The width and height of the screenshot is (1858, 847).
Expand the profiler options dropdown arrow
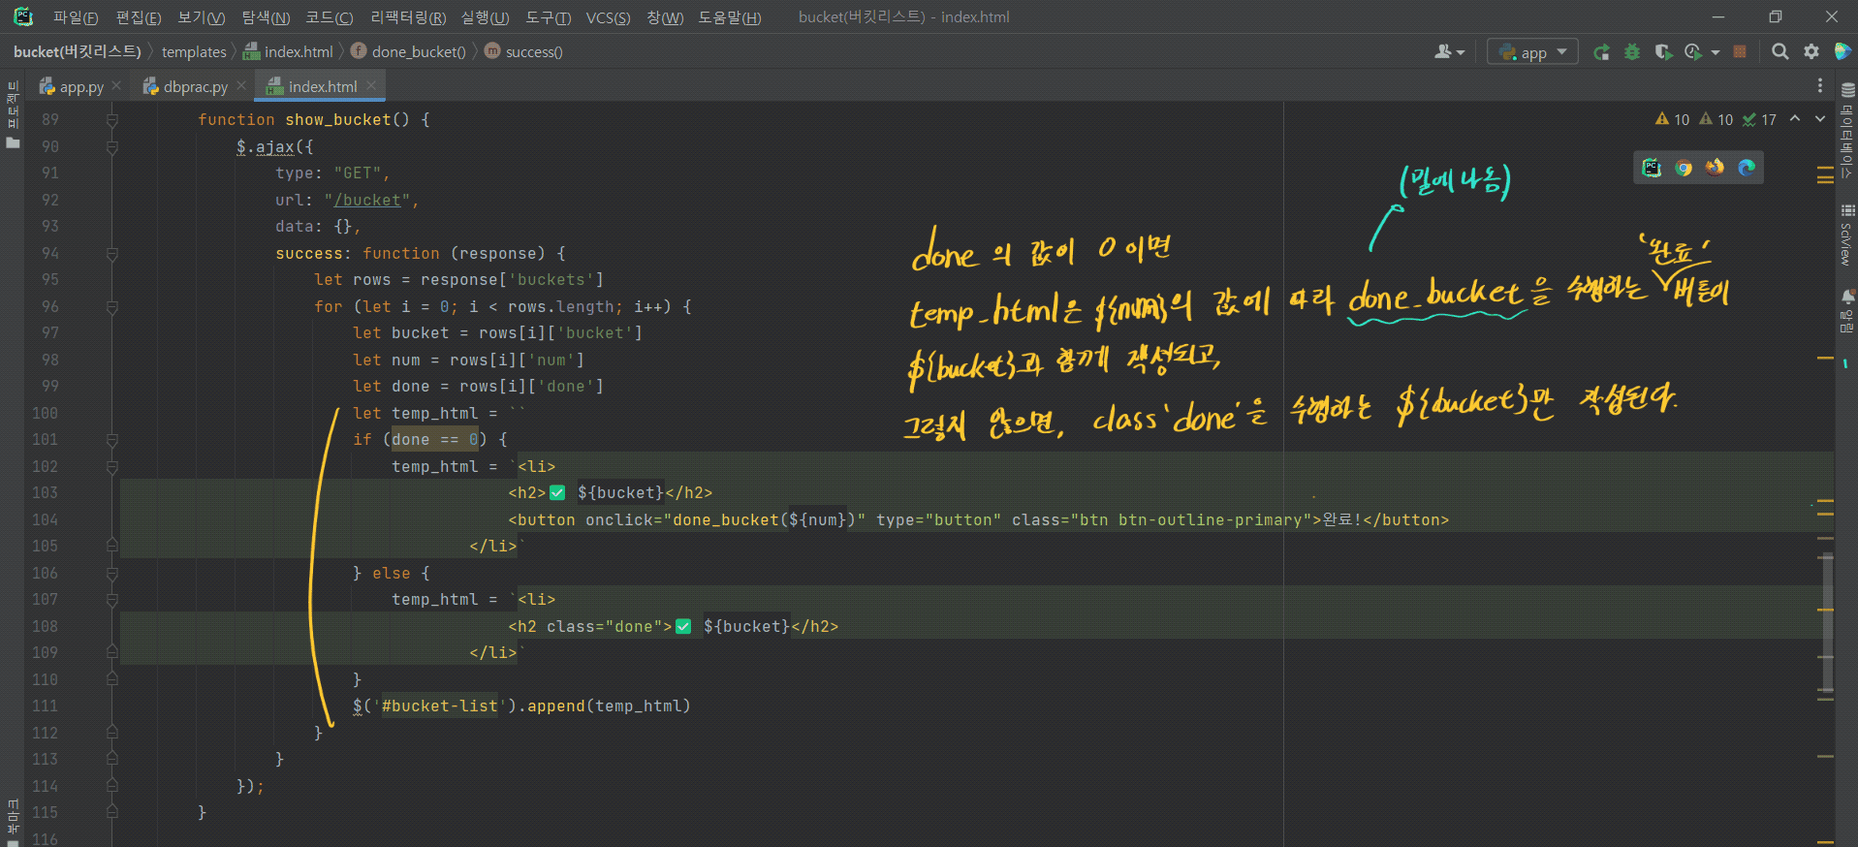pos(1715,52)
